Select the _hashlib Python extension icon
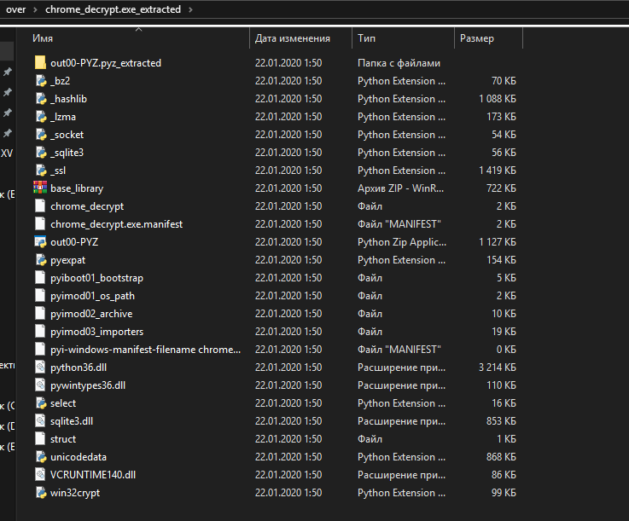 coord(40,99)
